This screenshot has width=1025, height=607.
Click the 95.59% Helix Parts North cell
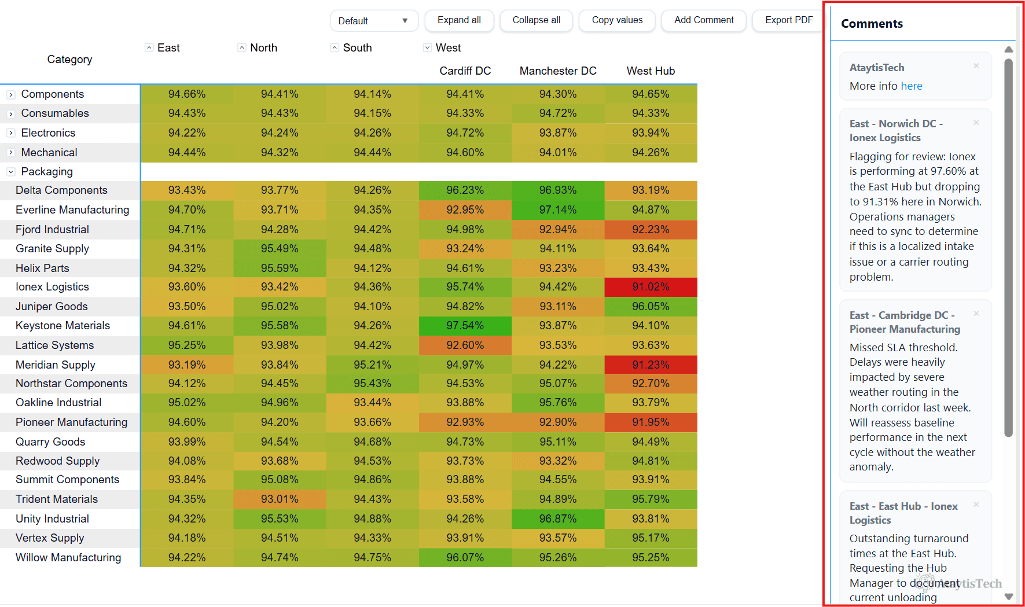pos(280,268)
